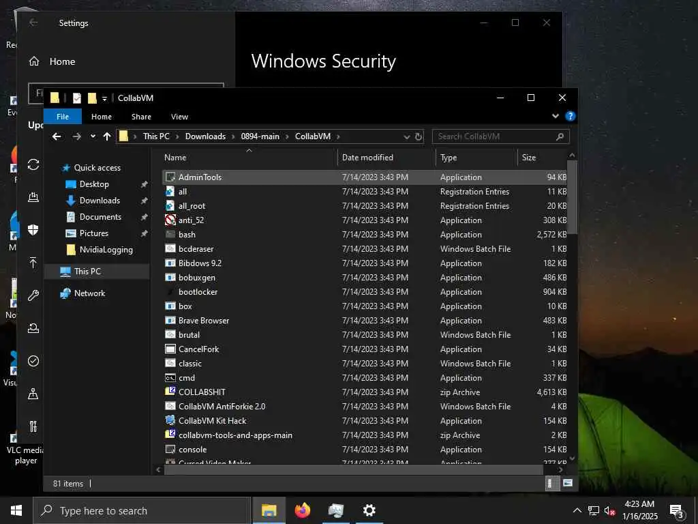The height and width of the screenshot is (524, 698).
Task: Expand chevron after This PC breadcrumb
Action: [177, 136]
